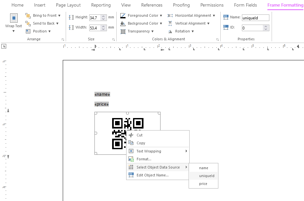Open the Wrap Text icon
The height and width of the screenshot is (201, 304).
(x=14, y=18)
